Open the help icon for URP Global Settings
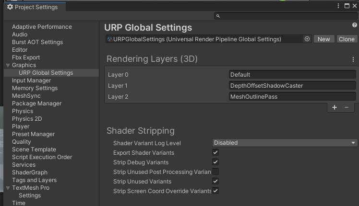This screenshot has width=359, height=206. pyautogui.click(x=355, y=25)
